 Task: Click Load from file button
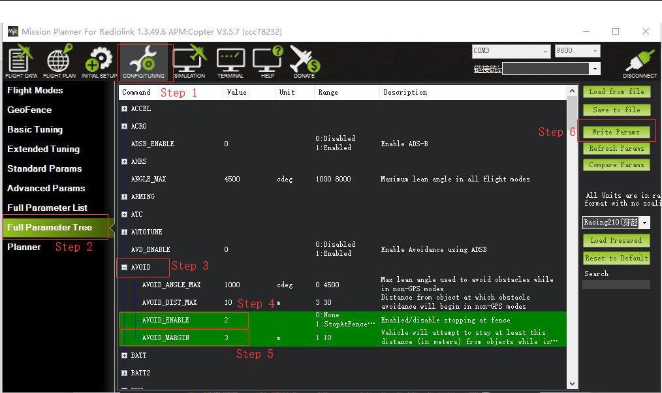coord(616,91)
